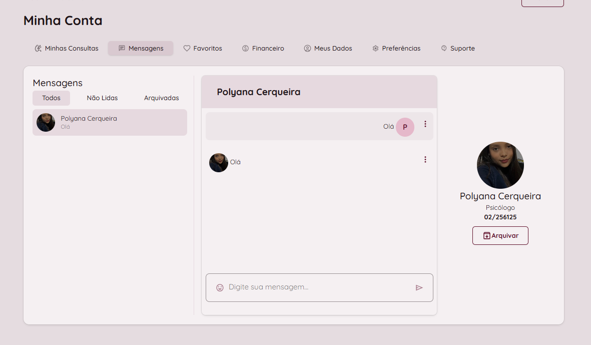This screenshot has width=591, height=345.
Task: Click the Arquivar button
Action: click(500, 236)
